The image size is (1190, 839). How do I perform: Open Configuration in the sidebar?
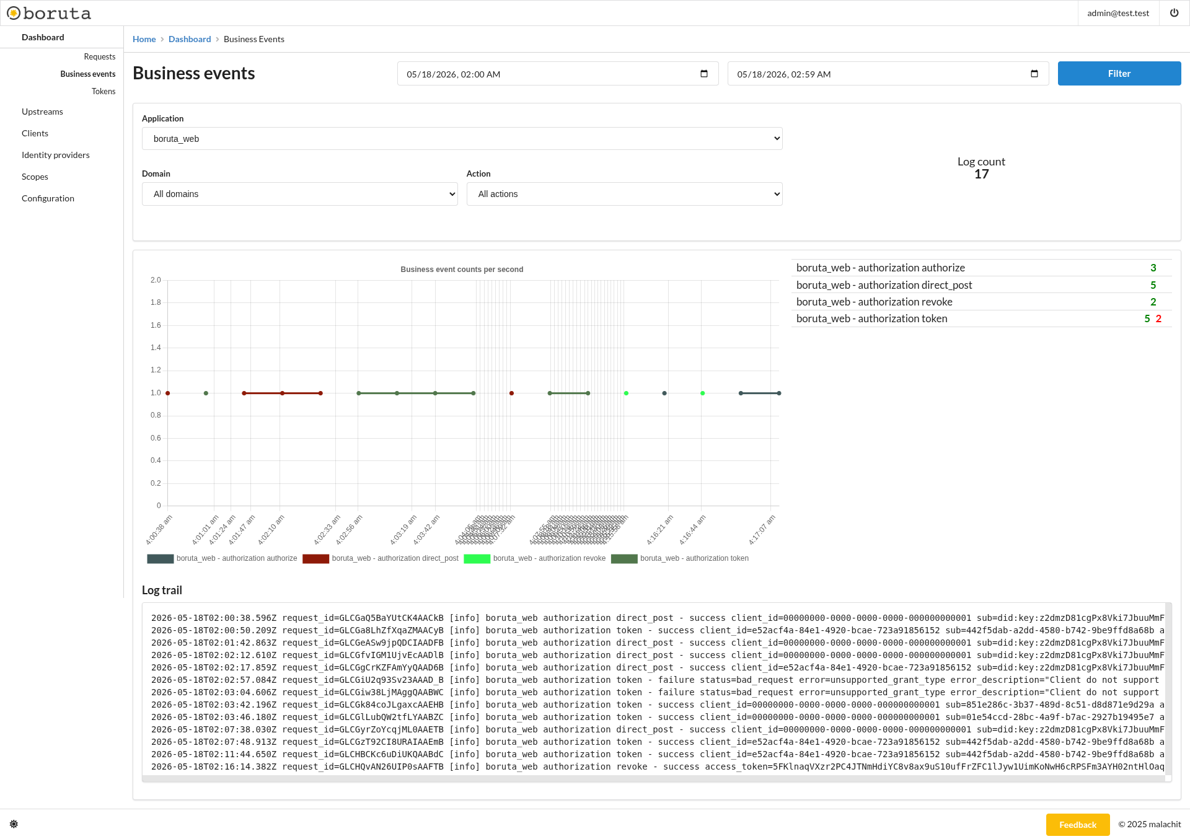click(48, 198)
